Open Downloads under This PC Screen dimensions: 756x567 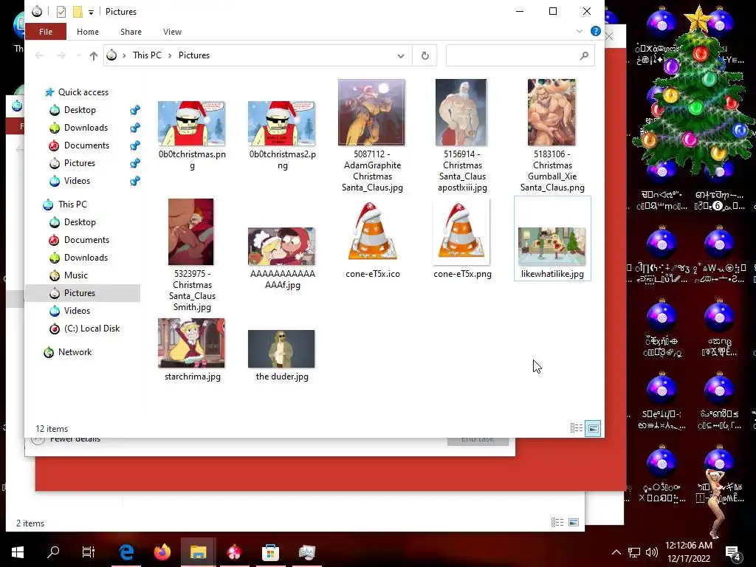86,258
